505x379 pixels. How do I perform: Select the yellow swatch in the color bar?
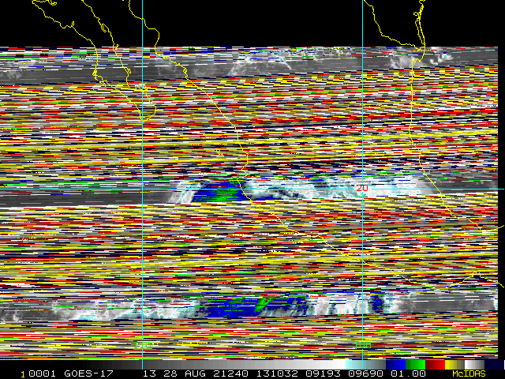[x=454, y=365]
